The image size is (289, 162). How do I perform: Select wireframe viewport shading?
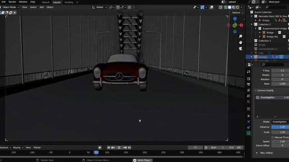(x=226, y=7)
